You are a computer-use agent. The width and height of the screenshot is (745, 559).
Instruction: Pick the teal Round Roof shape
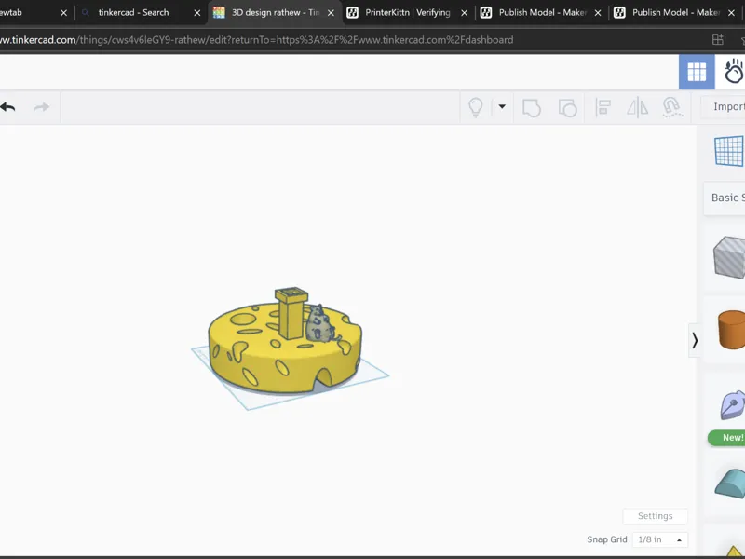tap(730, 484)
